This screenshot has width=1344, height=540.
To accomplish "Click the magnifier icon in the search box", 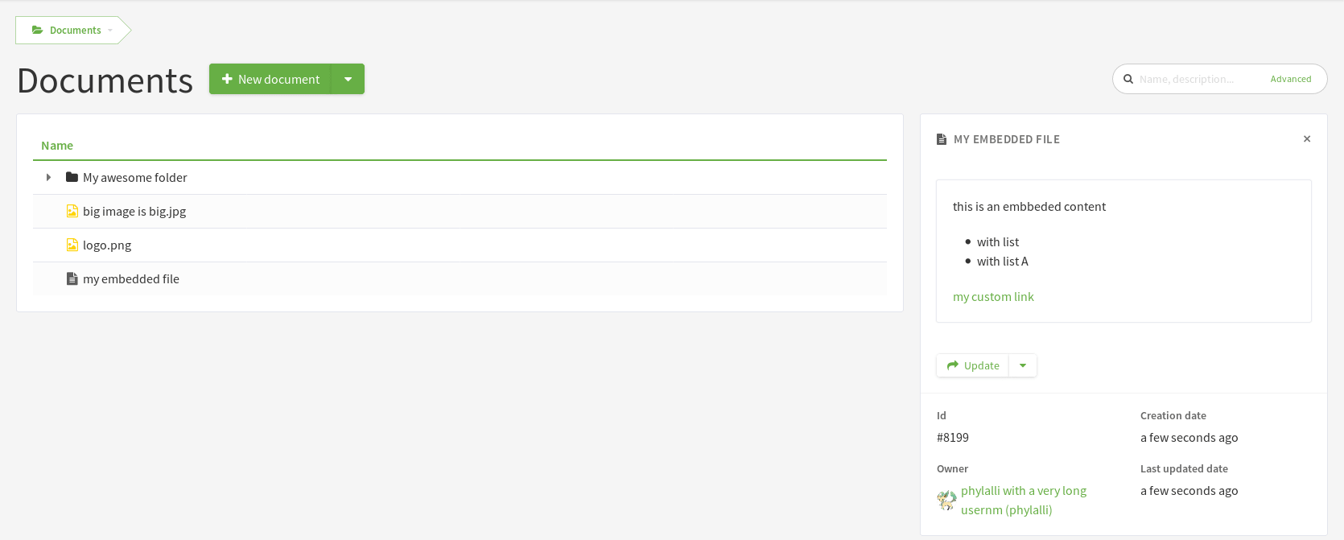I will click(x=1128, y=78).
